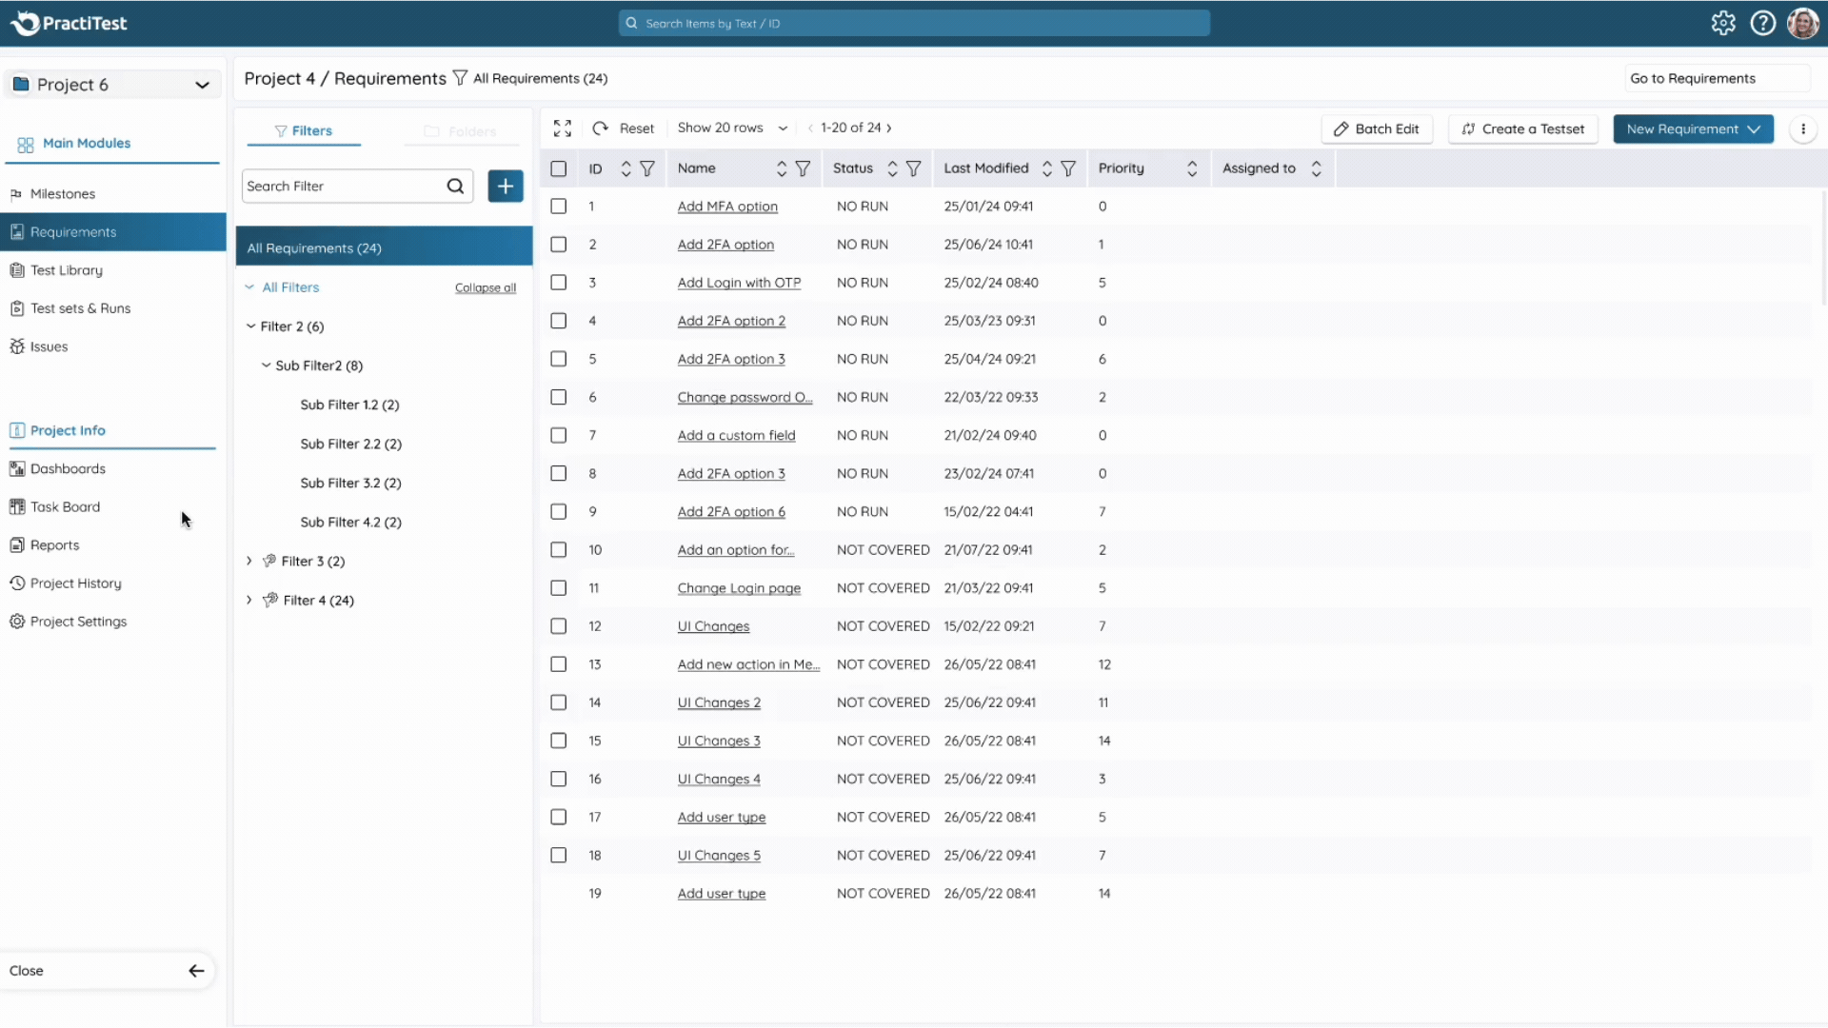Open Show 20 rows dropdown

733,128
